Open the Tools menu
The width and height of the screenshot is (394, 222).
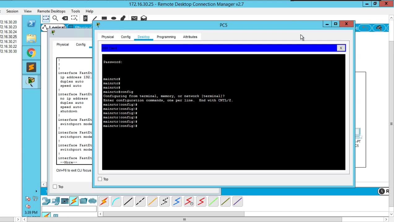[75, 11]
